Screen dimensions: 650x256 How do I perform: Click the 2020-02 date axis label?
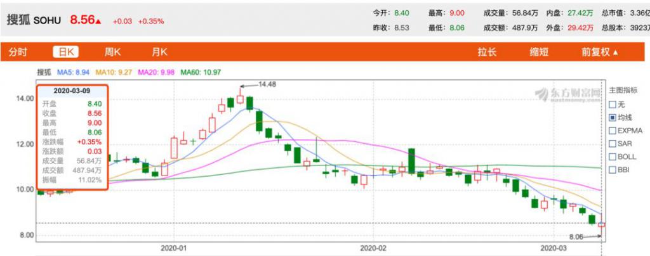373,248
